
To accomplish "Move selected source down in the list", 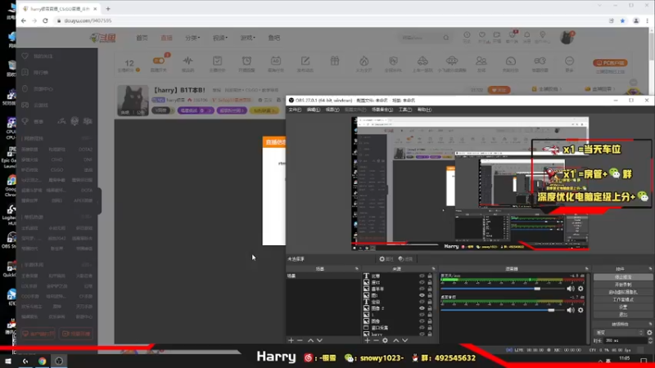I will (404, 340).
